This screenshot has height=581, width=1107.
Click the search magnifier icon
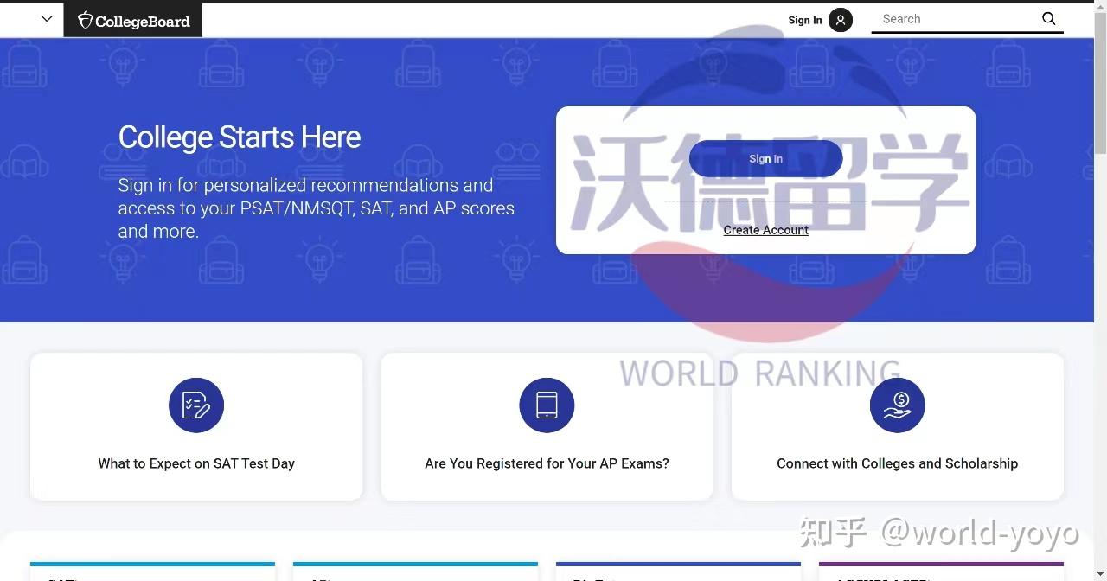click(x=1048, y=18)
